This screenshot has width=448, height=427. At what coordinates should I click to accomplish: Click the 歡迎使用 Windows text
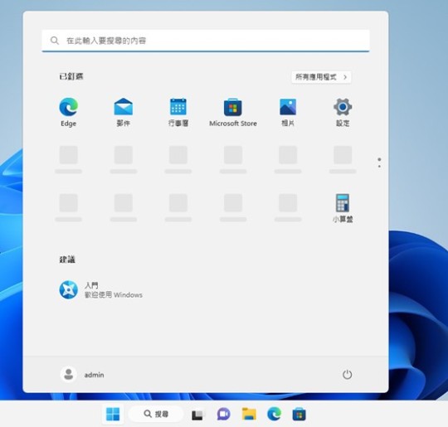(x=114, y=295)
